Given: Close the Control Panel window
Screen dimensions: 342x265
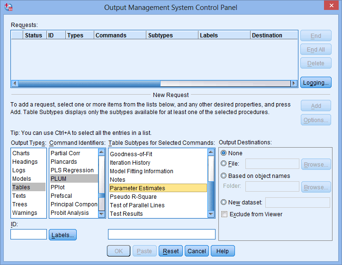Looking at the screenshot, I should coord(331,6).
